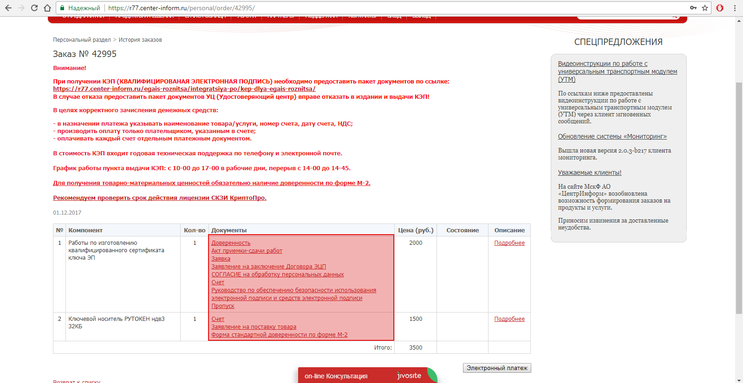Click the Итого: label

383,348
